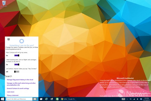Open the 'Privacy statement' link

click(x=13, y=95)
